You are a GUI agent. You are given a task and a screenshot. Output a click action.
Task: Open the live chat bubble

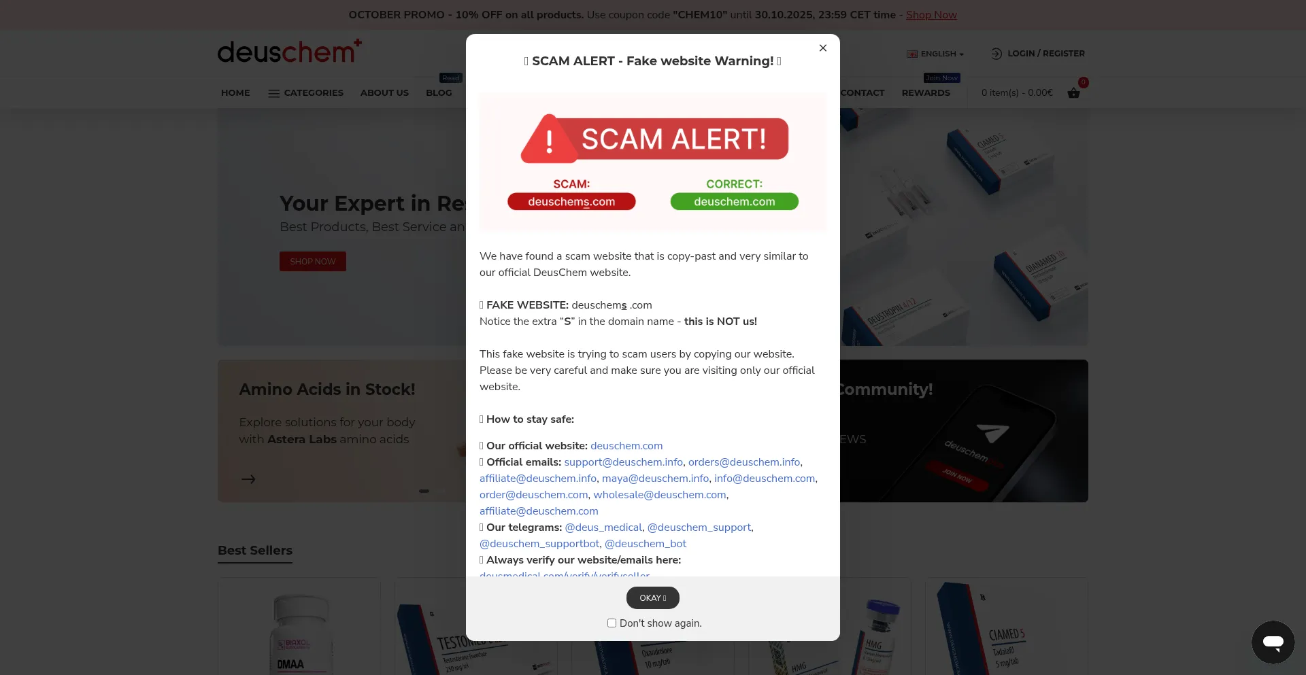tap(1273, 642)
